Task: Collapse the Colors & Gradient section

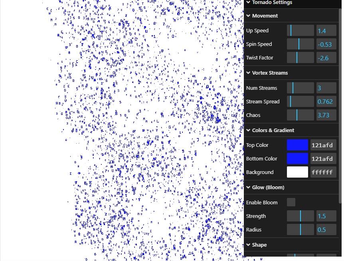Action: pos(273,130)
